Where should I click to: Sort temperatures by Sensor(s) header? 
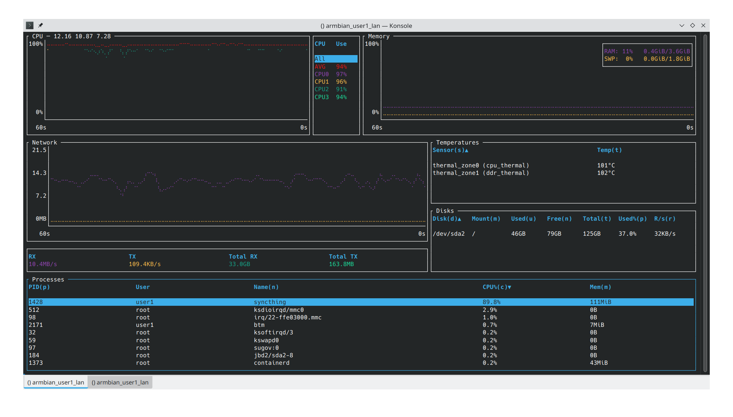[450, 150]
